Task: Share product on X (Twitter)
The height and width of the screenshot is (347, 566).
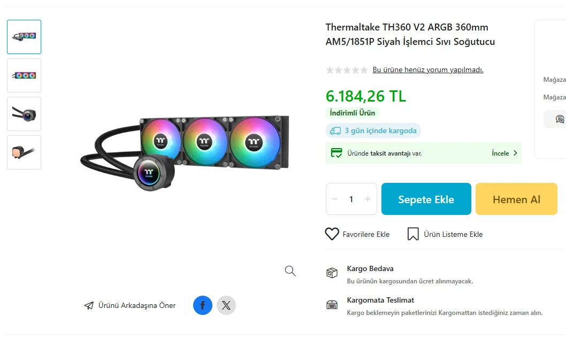Action: click(x=226, y=305)
